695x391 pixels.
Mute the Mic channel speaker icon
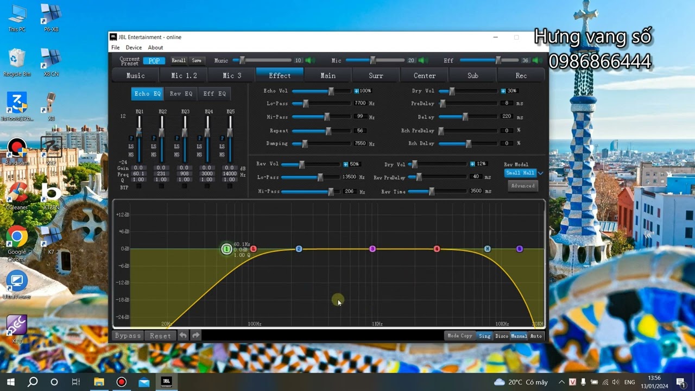coord(422,60)
